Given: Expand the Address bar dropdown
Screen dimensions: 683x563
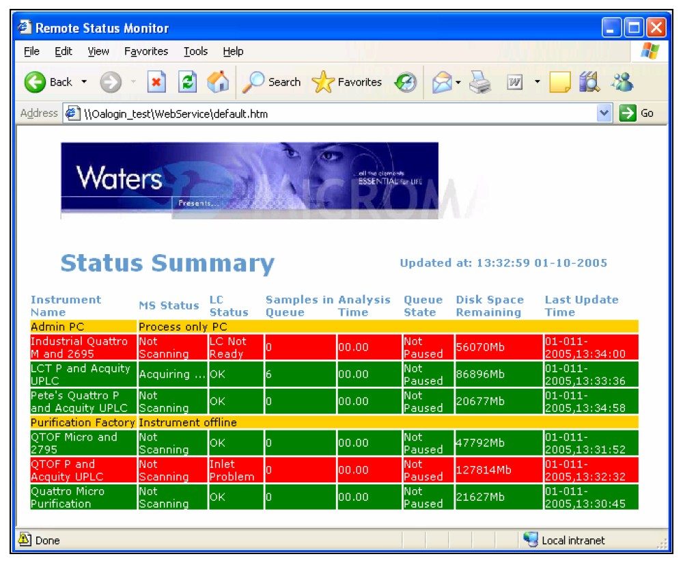Looking at the screenshot, I should click(x=604, y=113).
